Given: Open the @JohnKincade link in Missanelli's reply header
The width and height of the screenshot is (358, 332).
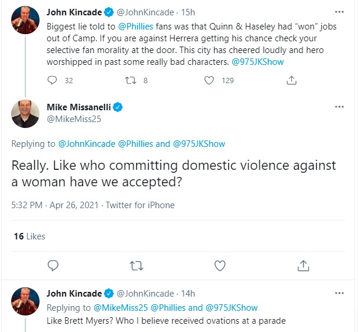Looking at the screenshot, I should click(x=87, y=143).
